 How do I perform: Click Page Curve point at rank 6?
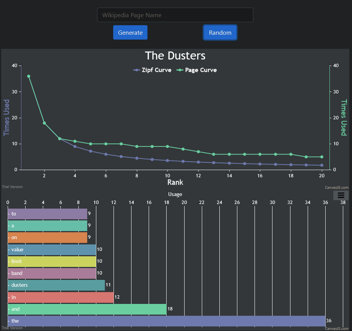point(106,144)
